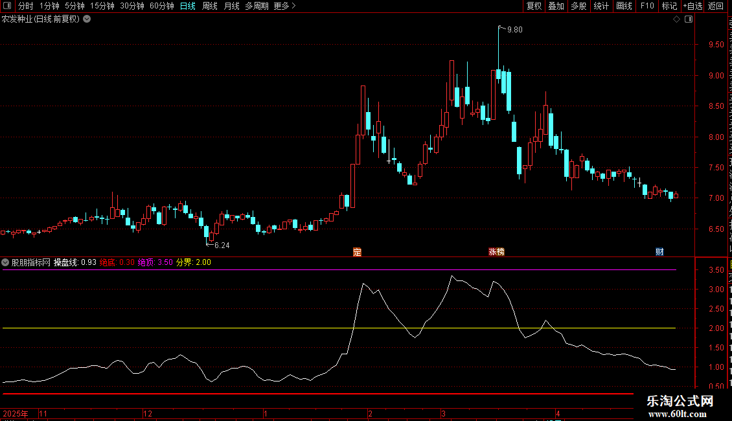Screen dimensions: 732x421
Task: Click the magenta 绝顶: 3.50 label
Action: point(155,262)
